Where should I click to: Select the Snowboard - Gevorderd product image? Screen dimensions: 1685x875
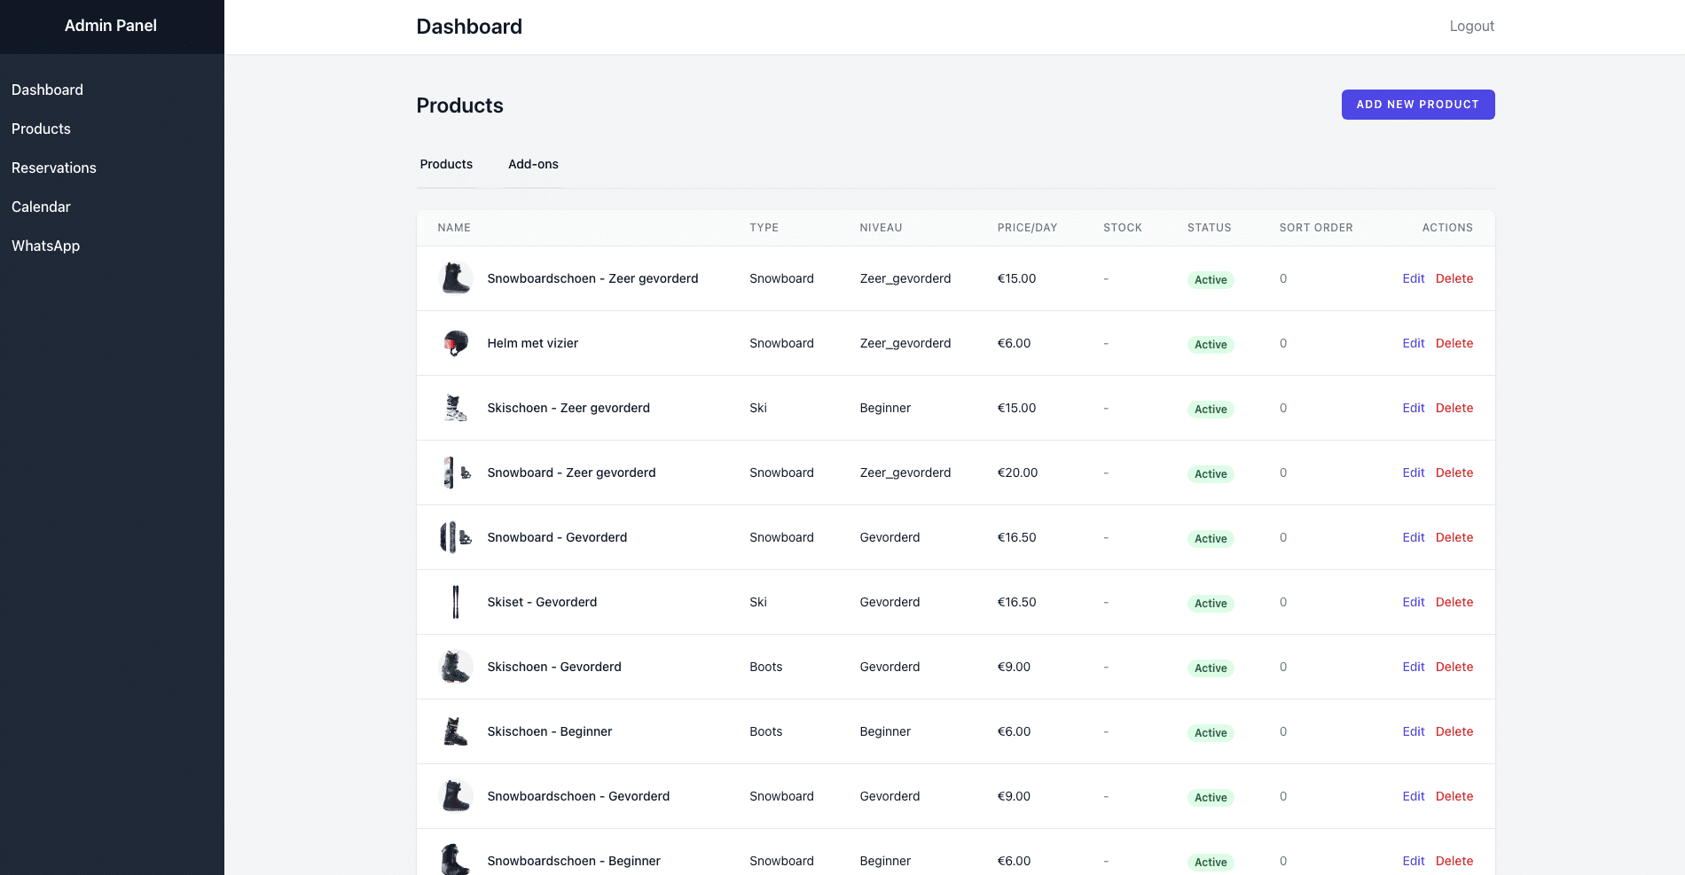click(x=456, y=537)
